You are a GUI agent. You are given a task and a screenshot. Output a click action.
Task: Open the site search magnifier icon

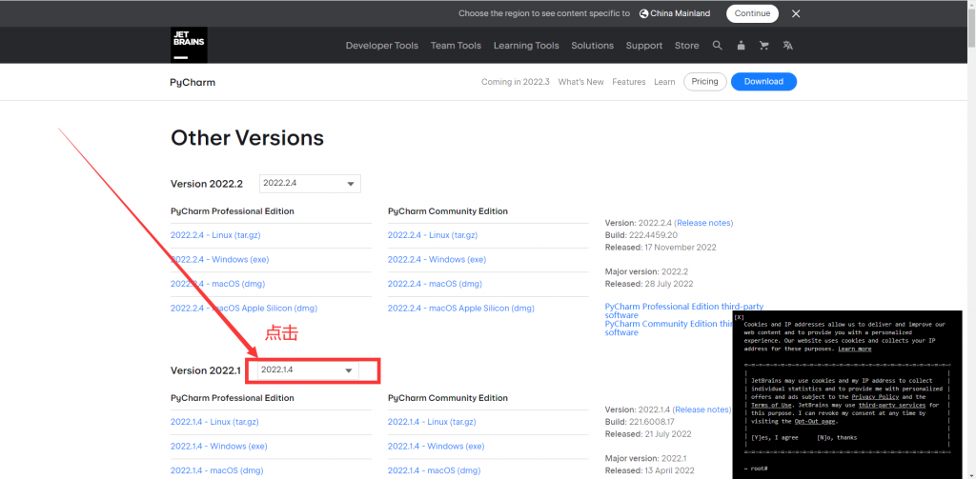717,46
